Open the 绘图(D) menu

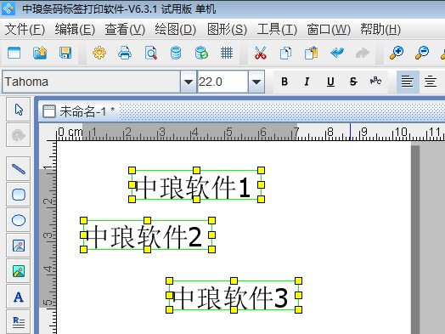(176, 30)
